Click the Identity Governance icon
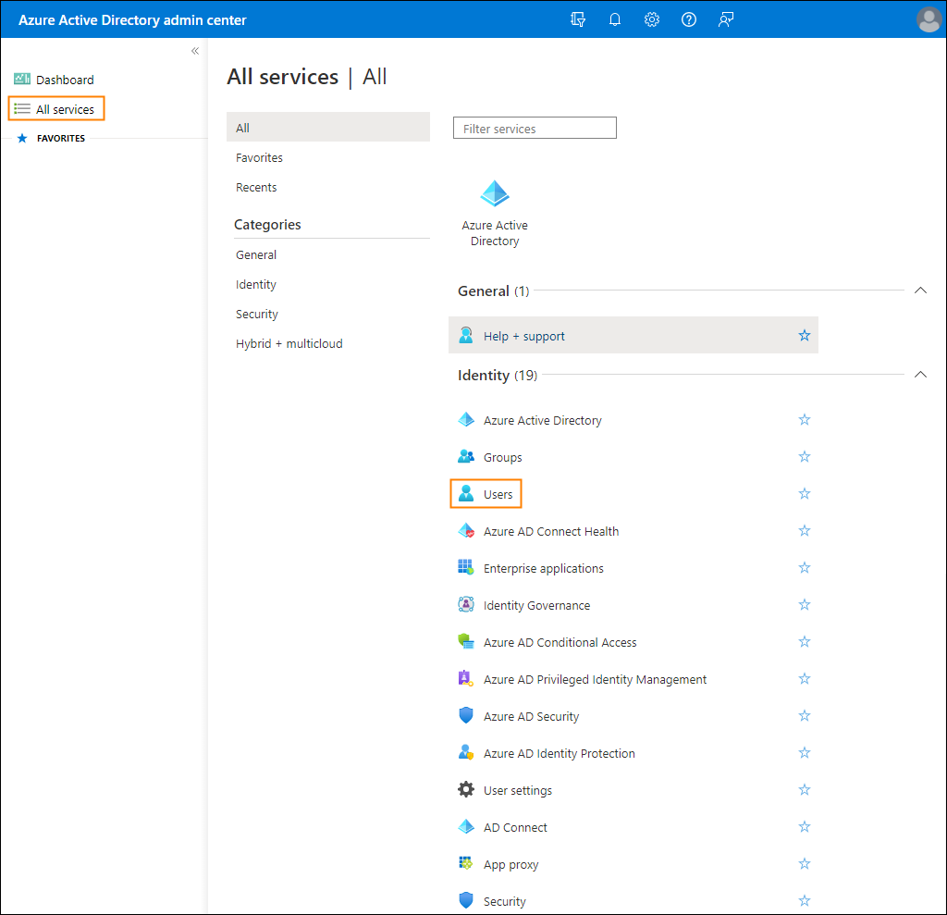The width and height of the screenshot is (947, 915). click(x=466, y=604)
